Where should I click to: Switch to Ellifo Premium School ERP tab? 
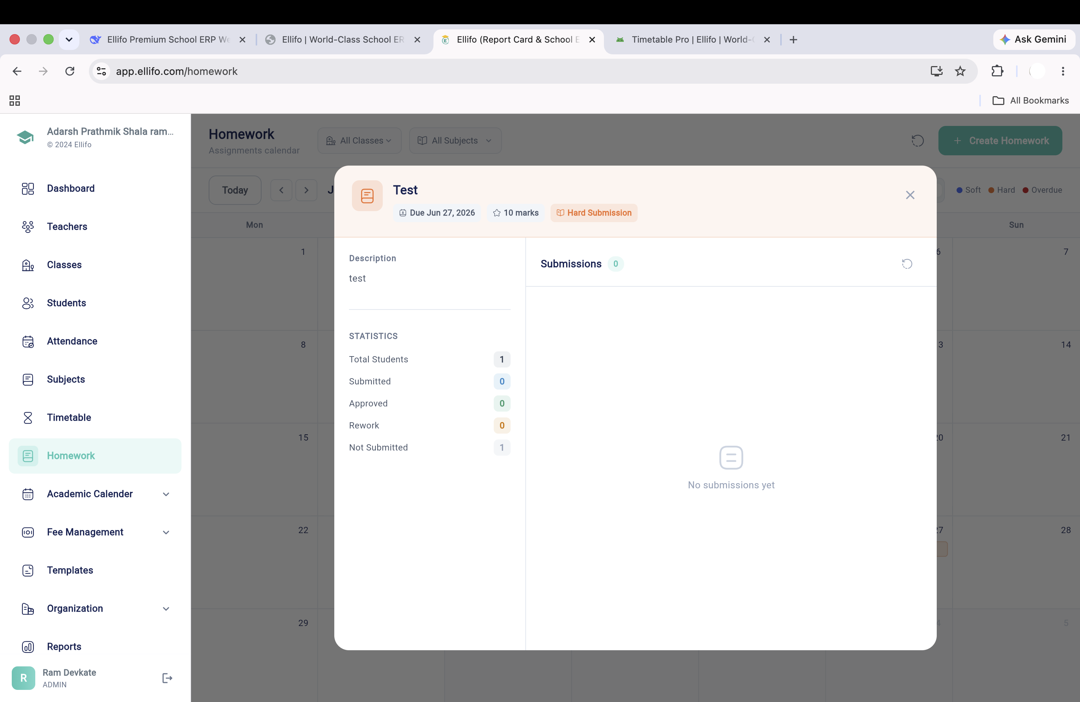click(167, 39)
